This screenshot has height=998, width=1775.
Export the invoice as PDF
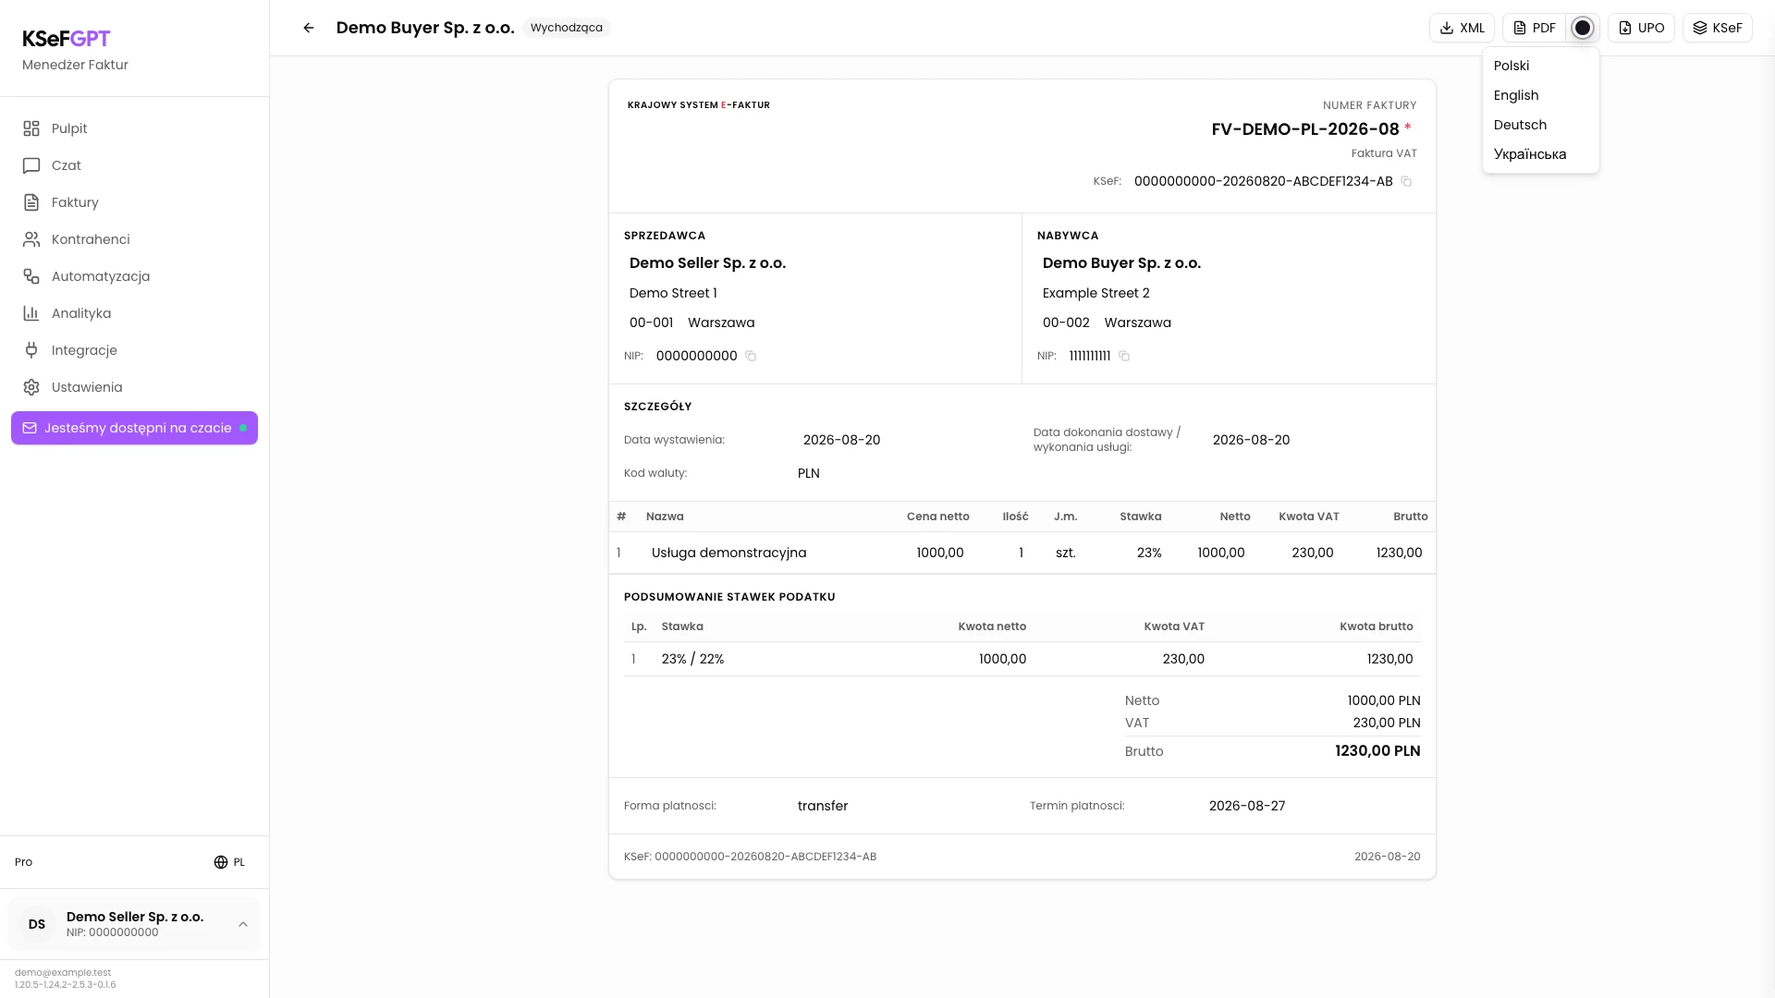1534,28
